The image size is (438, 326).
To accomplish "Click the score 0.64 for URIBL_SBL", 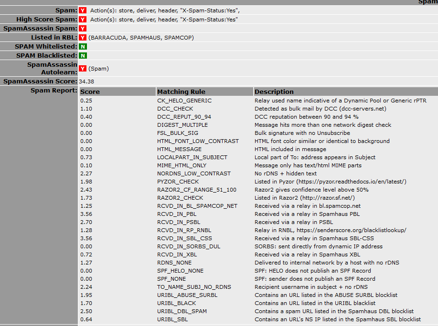I will point(86,319).
